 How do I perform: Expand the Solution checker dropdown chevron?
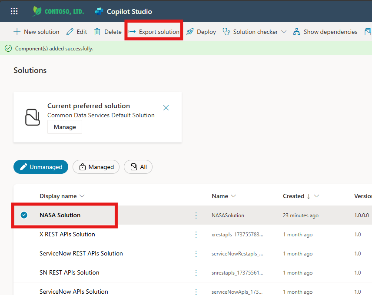tap(284, 32)
